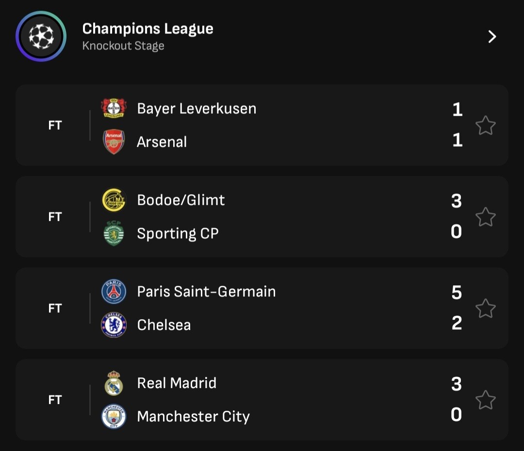Click the Champions League logo icon
The image size is (524, 451).
pos(41,36)
